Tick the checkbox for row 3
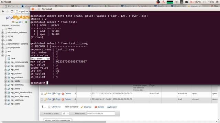Image resolution: width=220 pixels, height=123 pixels. tap(42, 94)
